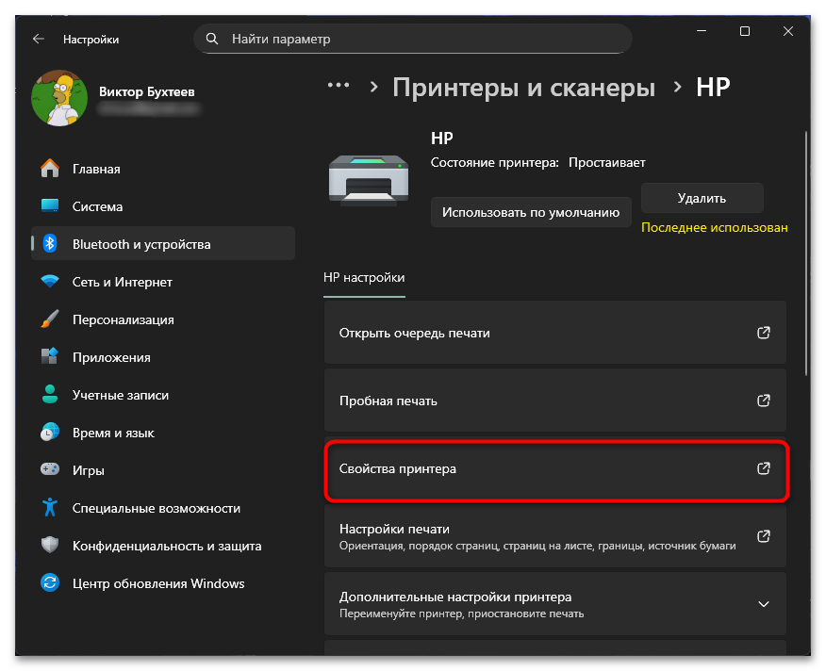Switch to HP настройки tab
This screenshot has width=826, height=671.
click(x=364, y=278)
